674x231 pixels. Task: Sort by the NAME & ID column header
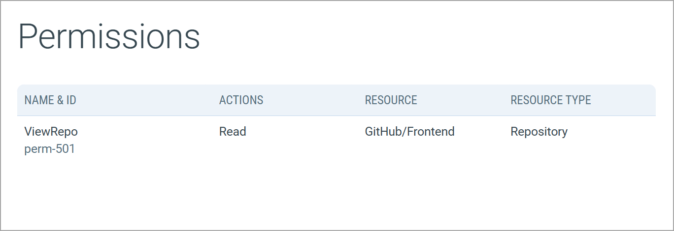tap(50, 100)
